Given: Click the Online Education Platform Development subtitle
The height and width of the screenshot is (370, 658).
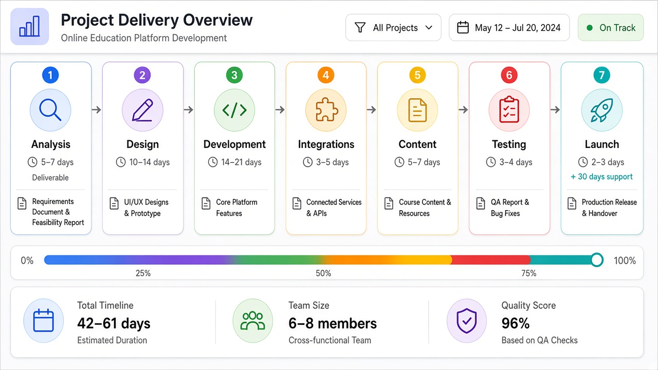Looking at the screenshot, I should 144,38.
